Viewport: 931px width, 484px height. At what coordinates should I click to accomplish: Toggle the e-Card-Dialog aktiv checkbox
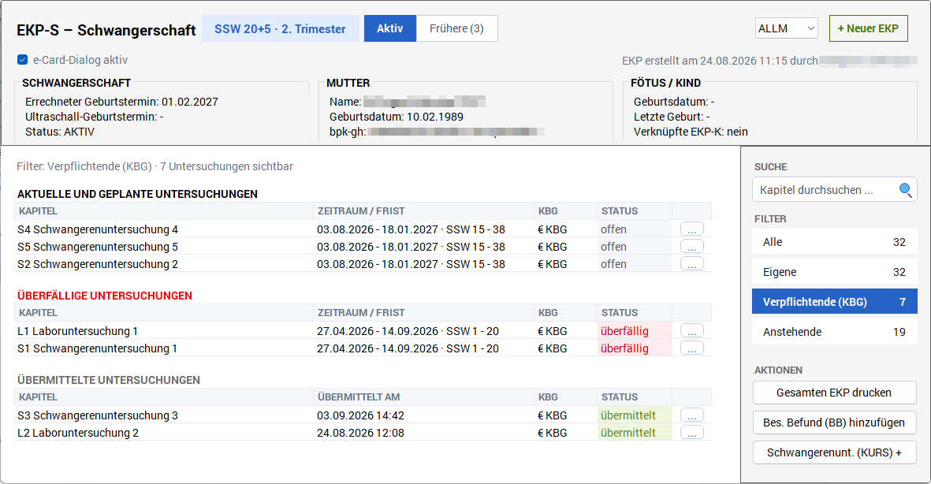tap(23, 60)
